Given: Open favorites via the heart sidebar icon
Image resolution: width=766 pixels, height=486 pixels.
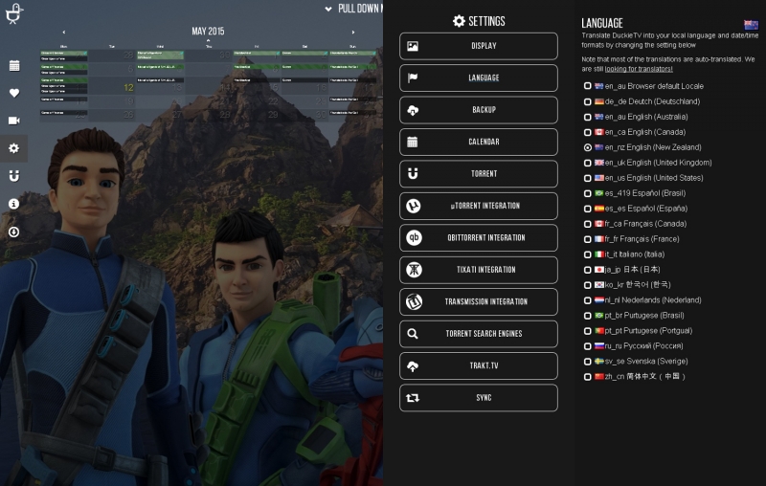Looking at the screenshot, I should pos(14,93).
